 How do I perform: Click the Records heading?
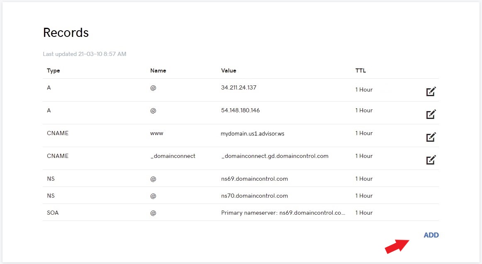coord(66,33)
